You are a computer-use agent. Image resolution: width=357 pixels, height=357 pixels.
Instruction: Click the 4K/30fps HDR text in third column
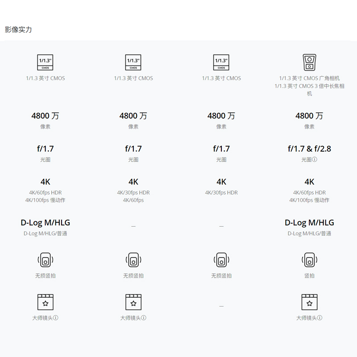tap(221, 193)
